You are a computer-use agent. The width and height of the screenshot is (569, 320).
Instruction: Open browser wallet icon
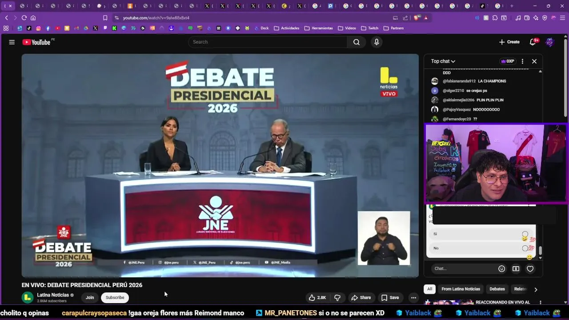click(x=527, y=18)
